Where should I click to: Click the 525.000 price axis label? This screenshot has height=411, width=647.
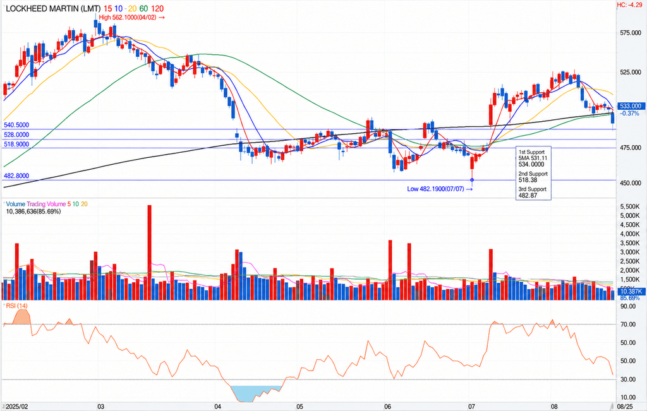click(x=631, y=72)
